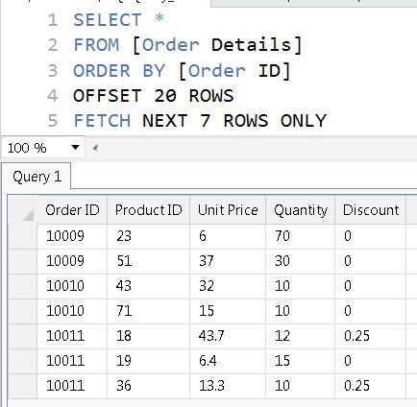Select Quantity cell with value 30
Viewport: 417px width, 407px height.
pyautogui.click(x=301, y=261)
